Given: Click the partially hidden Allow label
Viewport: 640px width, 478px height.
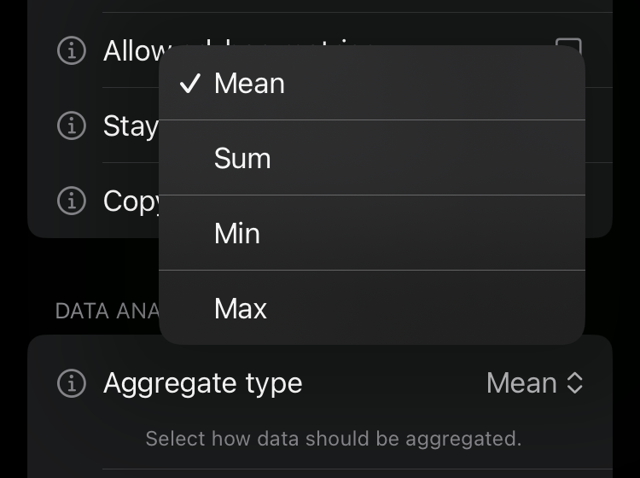Looking at the screenshot, I should coord(131,50).
